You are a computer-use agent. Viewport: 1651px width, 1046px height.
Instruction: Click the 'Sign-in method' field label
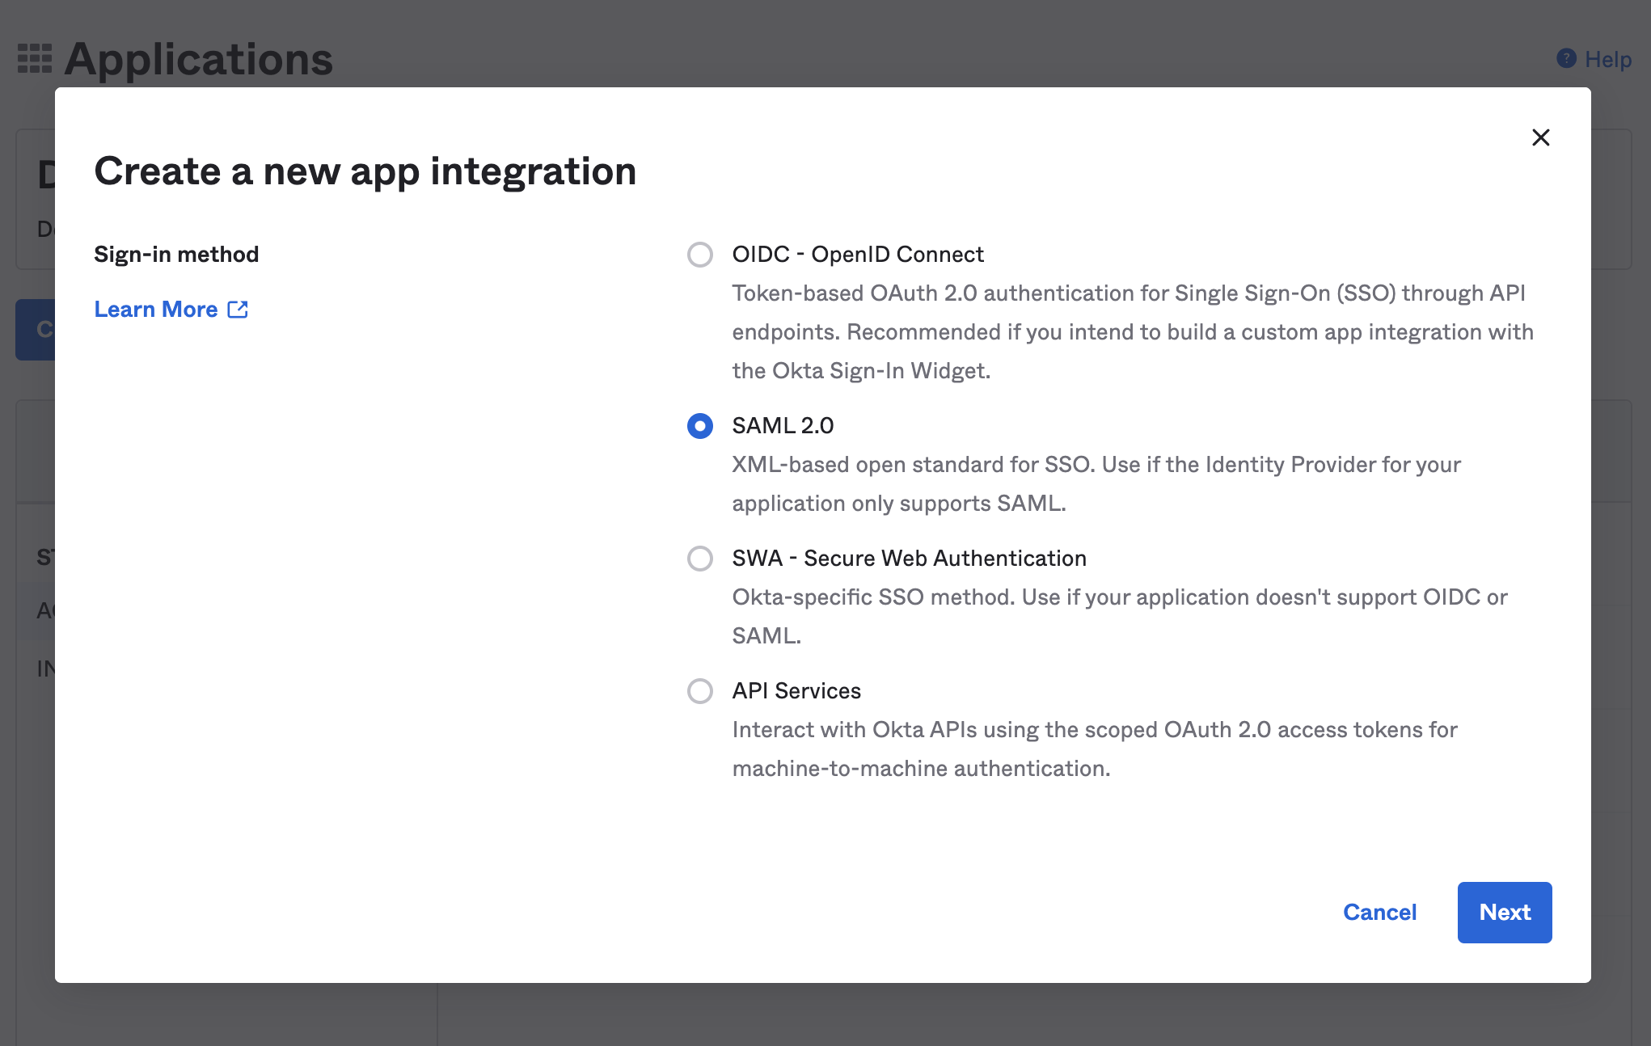(176, 255)
